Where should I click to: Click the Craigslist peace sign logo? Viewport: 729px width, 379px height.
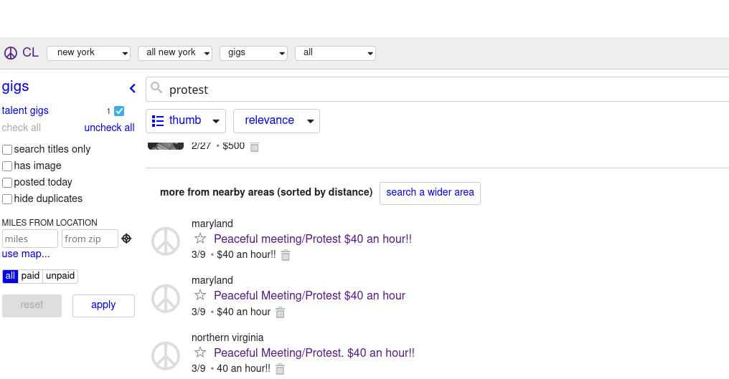coord(11,53)
